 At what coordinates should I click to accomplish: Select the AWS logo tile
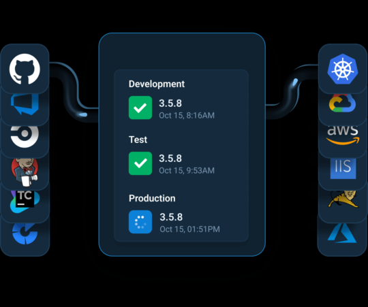(x=343, y=135)
